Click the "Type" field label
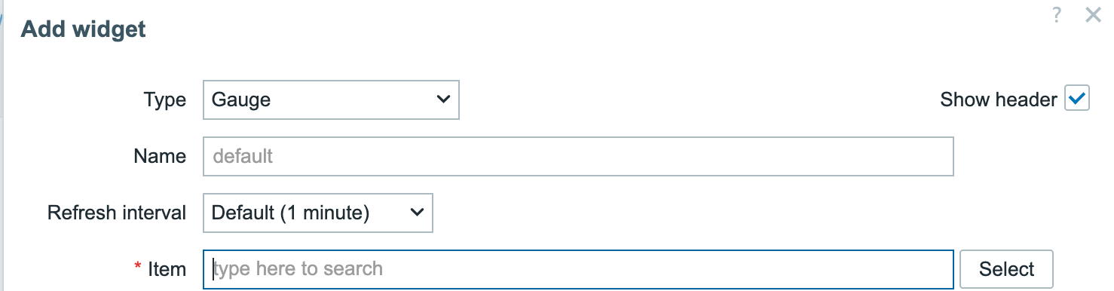1114x291 pixels. coord(165,100)
